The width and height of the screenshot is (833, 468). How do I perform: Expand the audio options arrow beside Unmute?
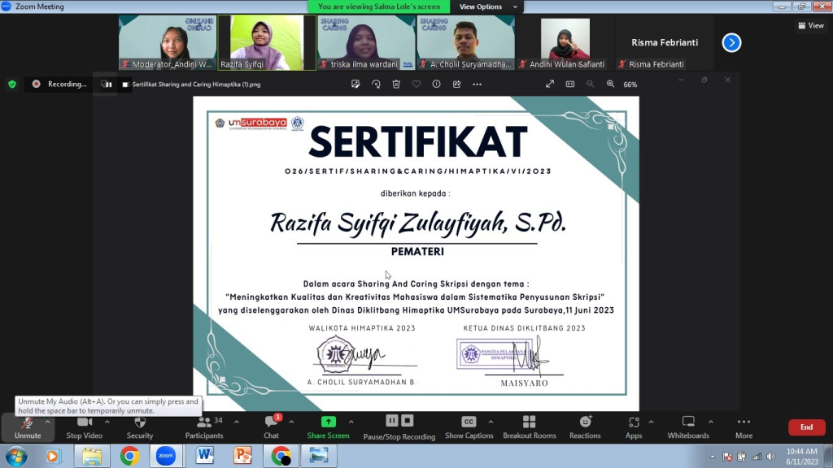[47, 422]
